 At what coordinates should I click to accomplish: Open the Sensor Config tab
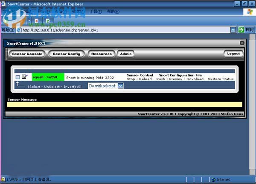67,54
